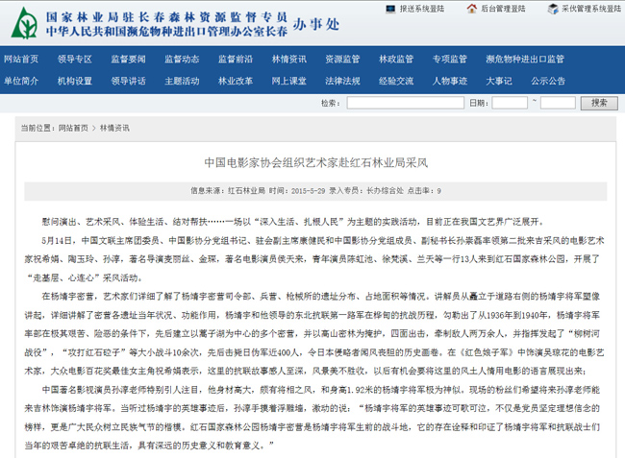This screenshot has height=458, width=625.
Task: Open the 林业改革 menu item
Action: (x=236, y=82)
